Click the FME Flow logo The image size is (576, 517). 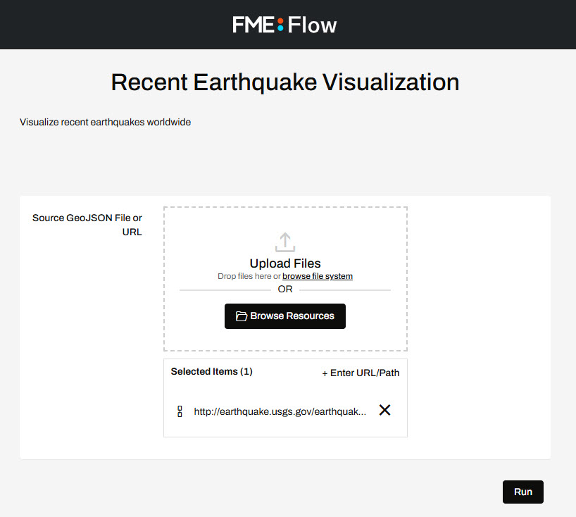tap(284, 25)
